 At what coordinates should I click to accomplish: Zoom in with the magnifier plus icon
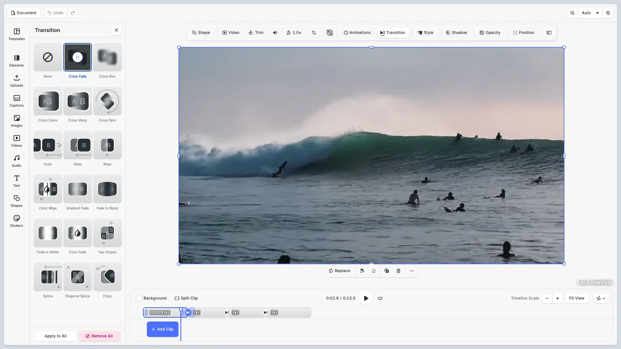point(608,13)
